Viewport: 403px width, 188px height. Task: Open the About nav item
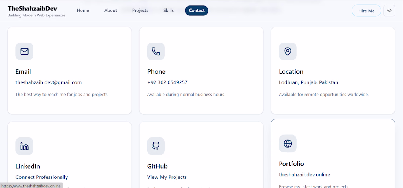[x=111, y=11]
